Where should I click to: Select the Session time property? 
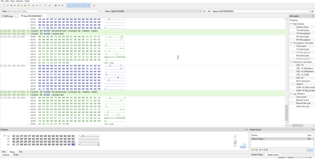[302, 27]
